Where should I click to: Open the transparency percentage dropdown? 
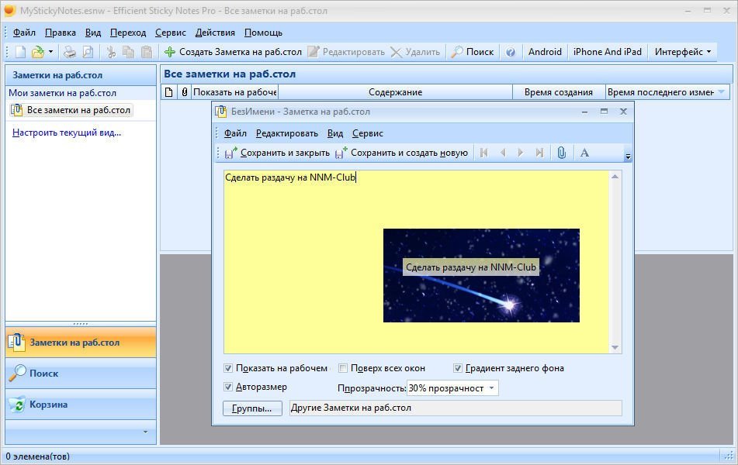pos(492,388)
